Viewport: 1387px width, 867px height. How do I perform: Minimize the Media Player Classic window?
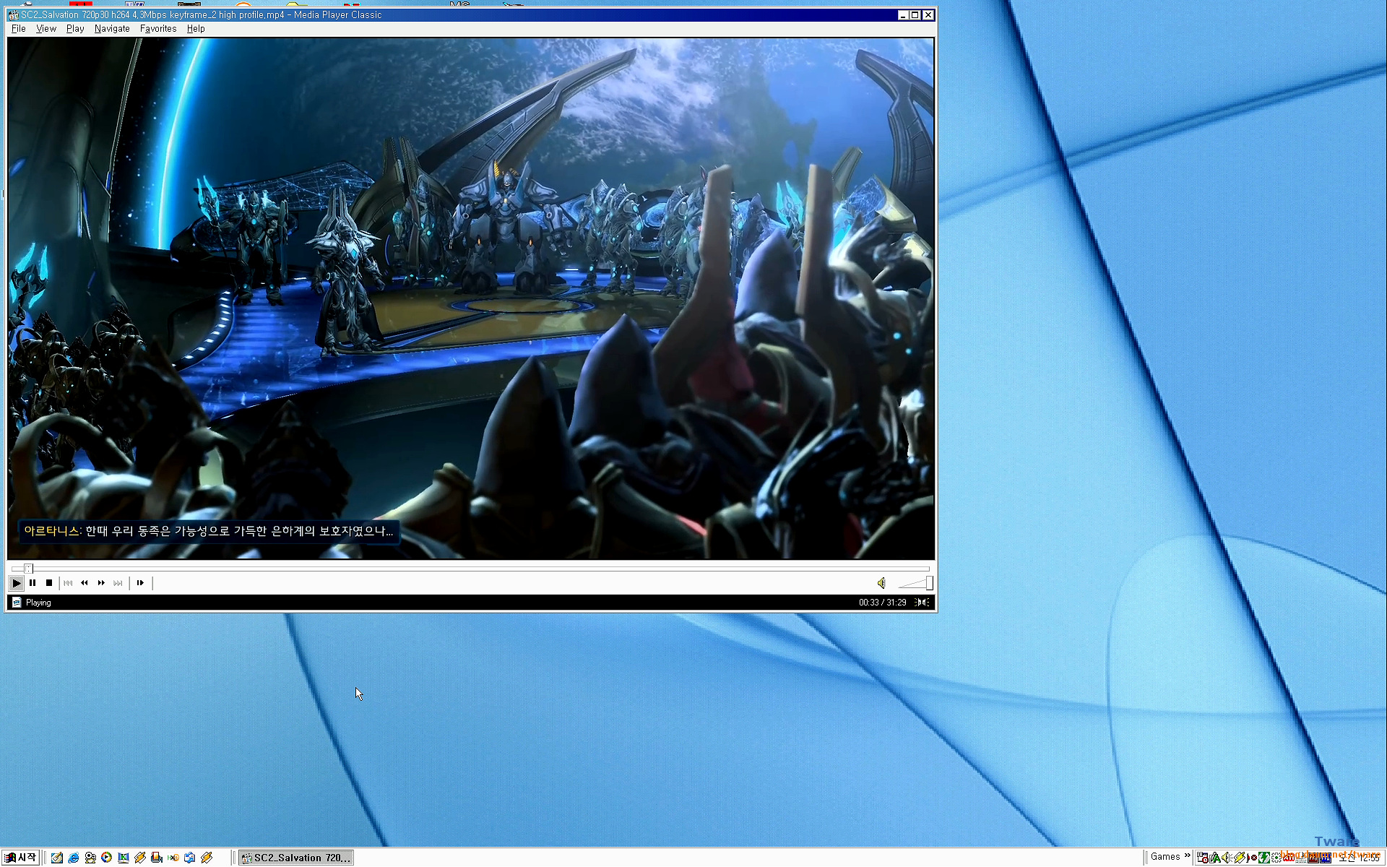coord(903,15)
